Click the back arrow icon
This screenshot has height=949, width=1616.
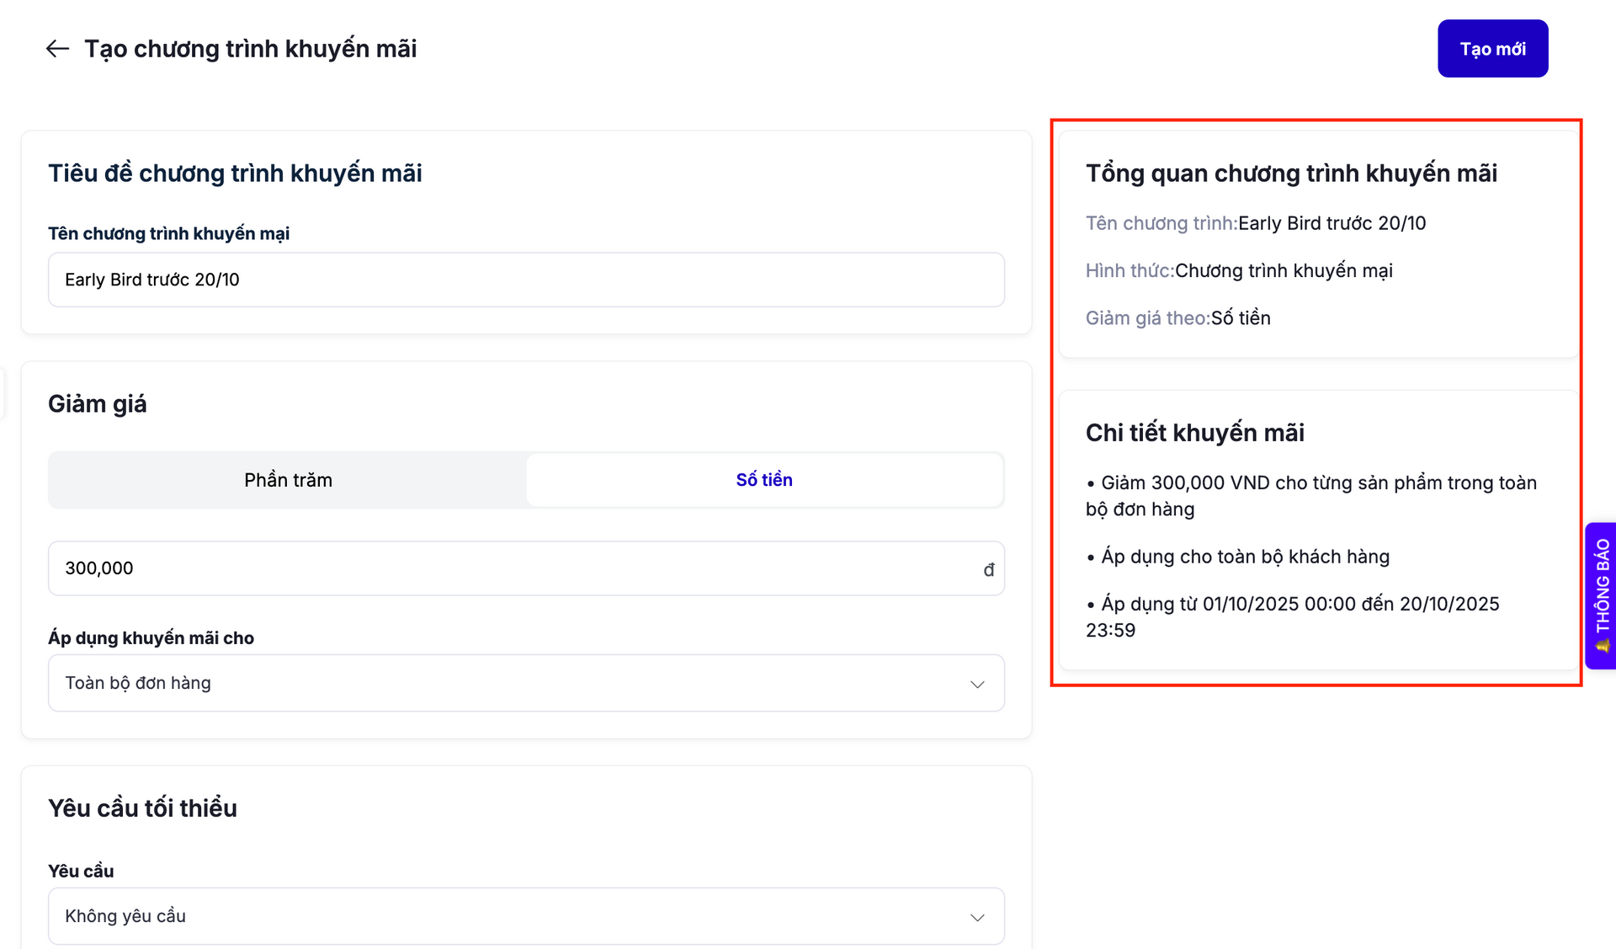click(57, 49)
